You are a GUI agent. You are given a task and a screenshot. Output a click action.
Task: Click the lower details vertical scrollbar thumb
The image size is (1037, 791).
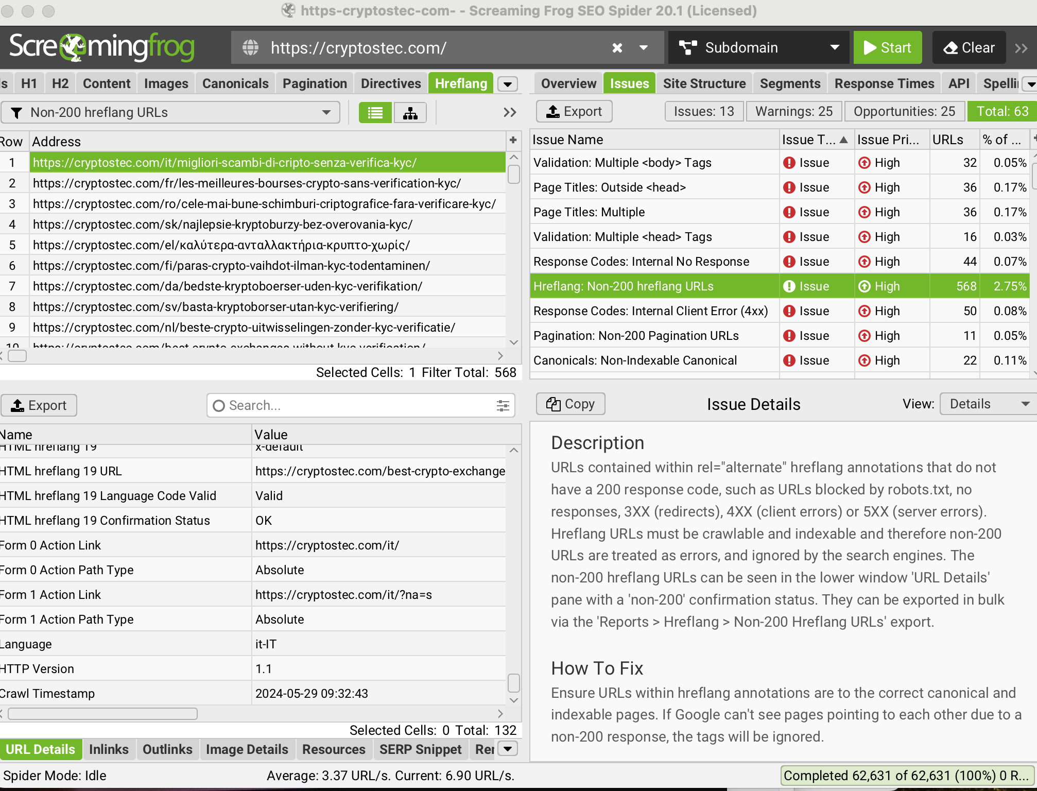tap(513, 683)
